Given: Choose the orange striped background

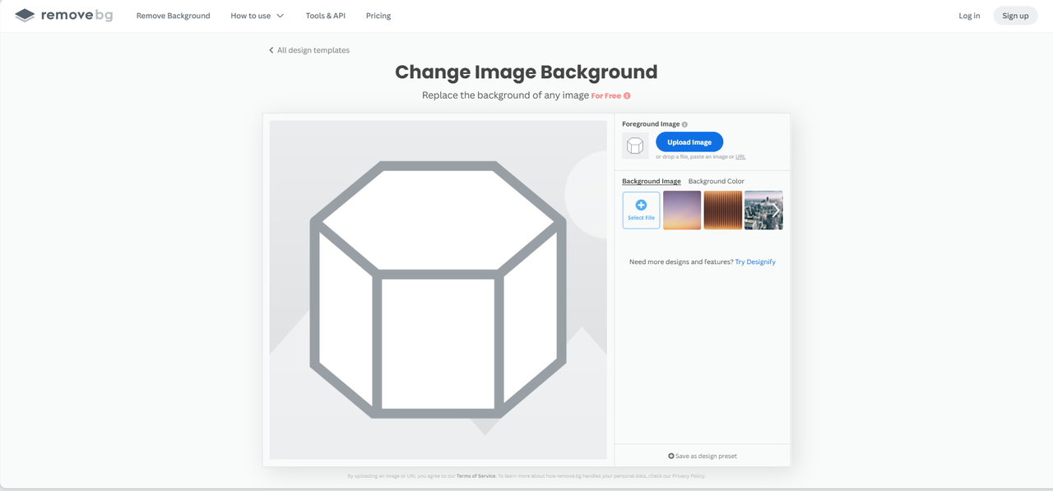Looking at the screenshot, I should [x=722, y=210].
